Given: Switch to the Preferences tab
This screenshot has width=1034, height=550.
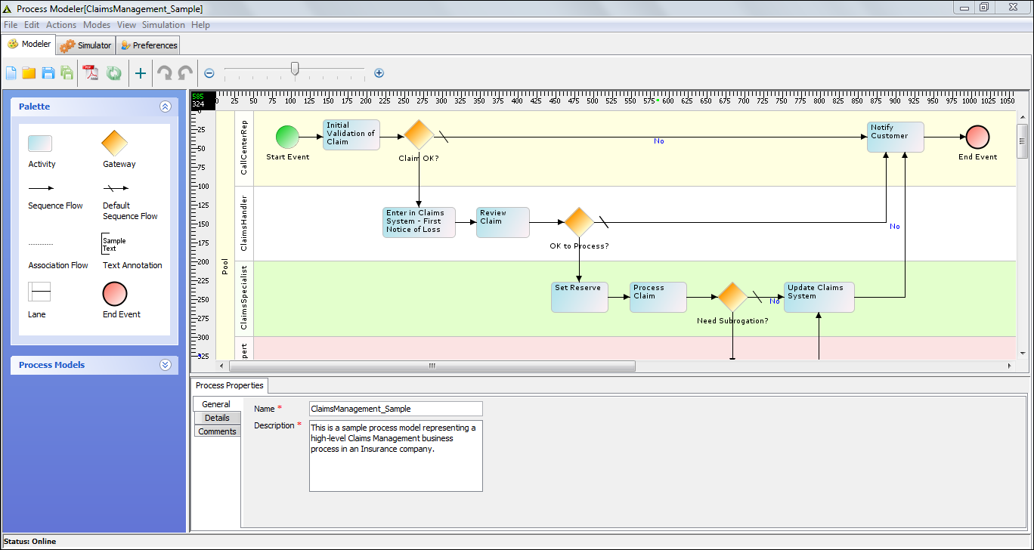Looking at the screenshot, I should (148, 45).
